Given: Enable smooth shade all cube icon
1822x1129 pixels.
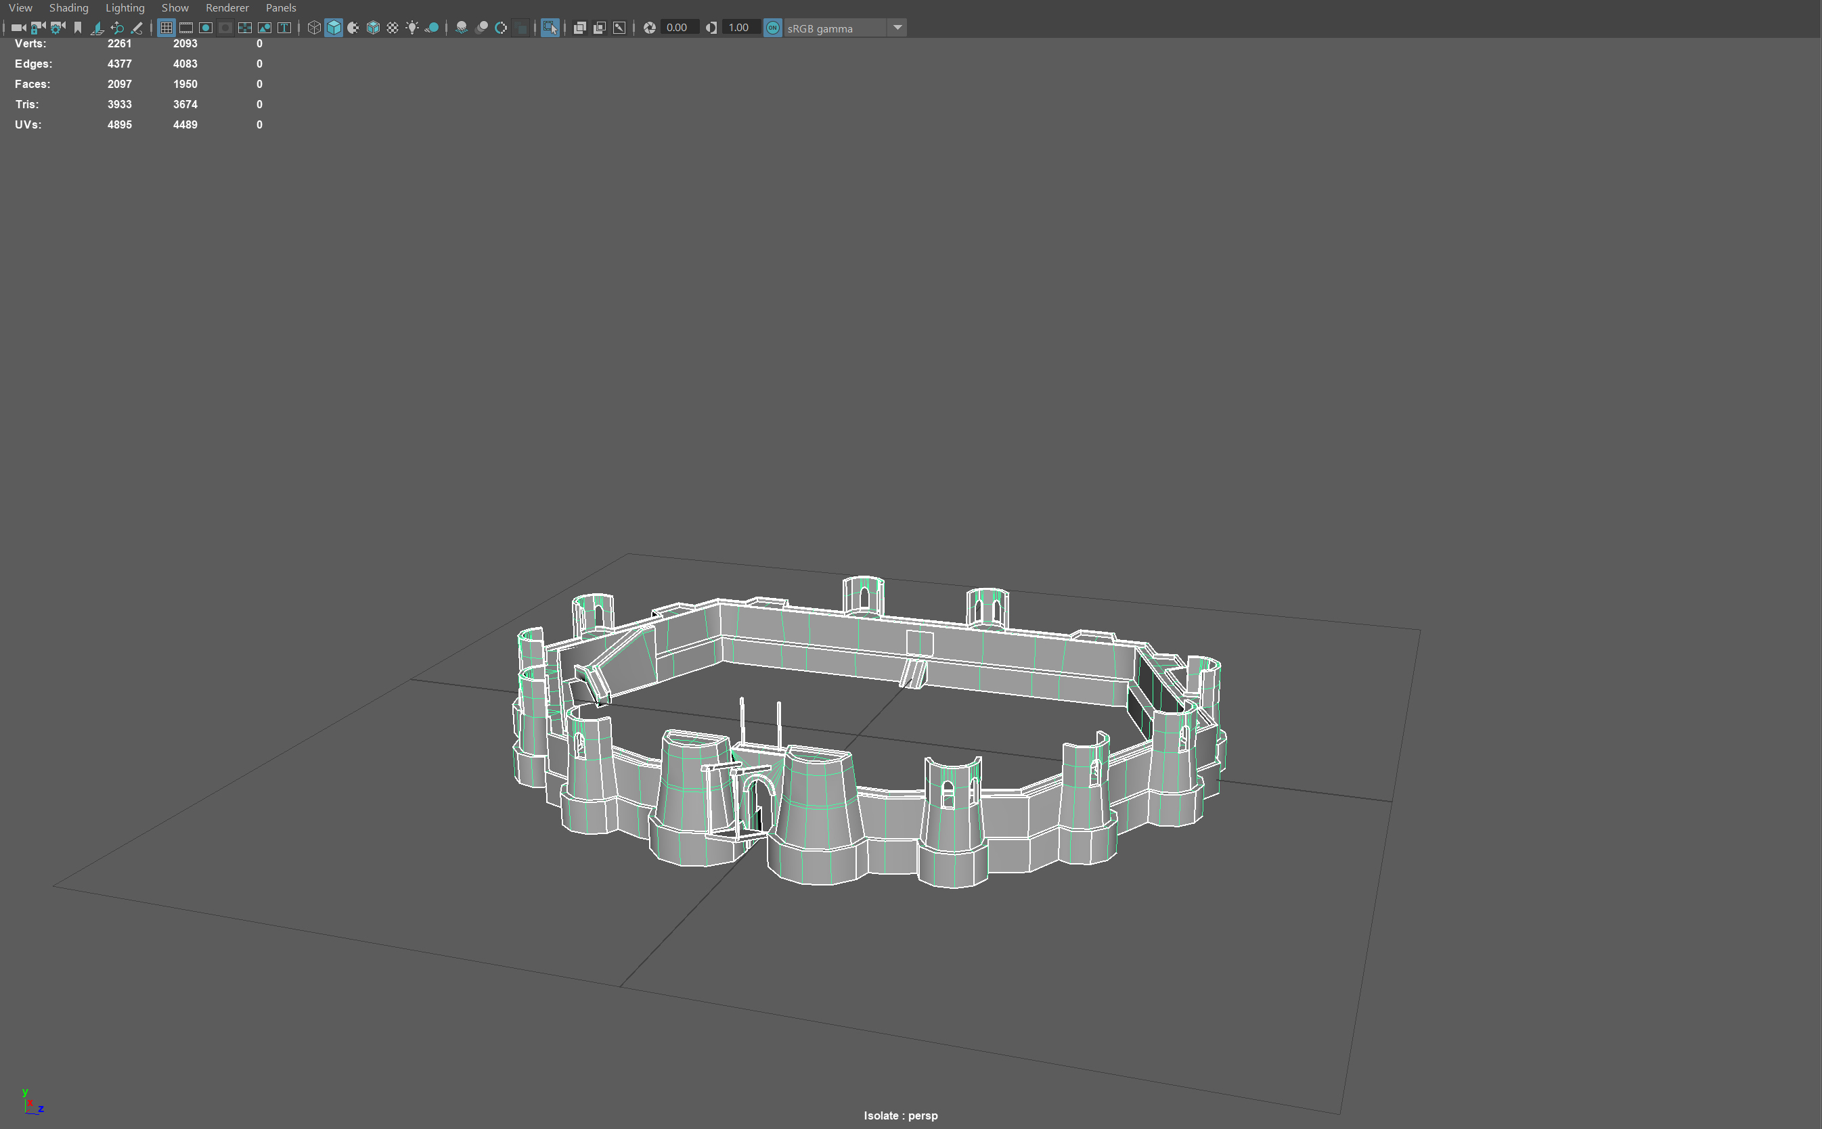Looking at the screenshot, I should click(x=334, y=28).
